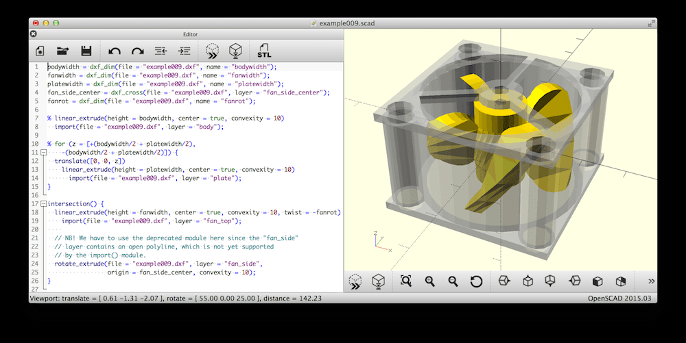Indent the selected code
Image resolution: width=686 pixels, height=343 pixels.
click(x=184, y=51)
